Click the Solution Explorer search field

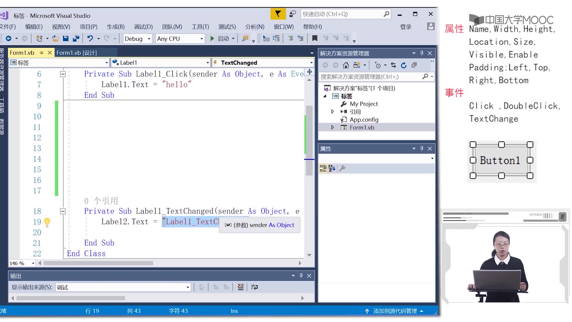377,77
